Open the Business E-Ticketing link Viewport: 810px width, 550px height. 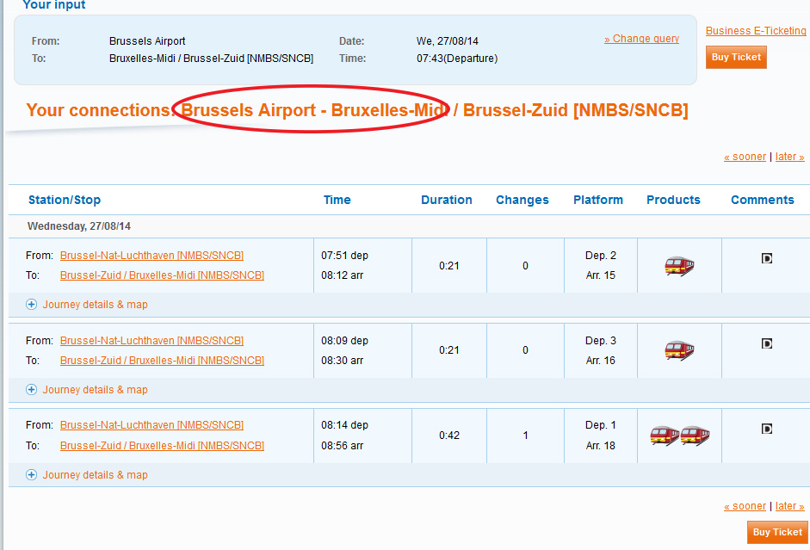coord(756,30)
